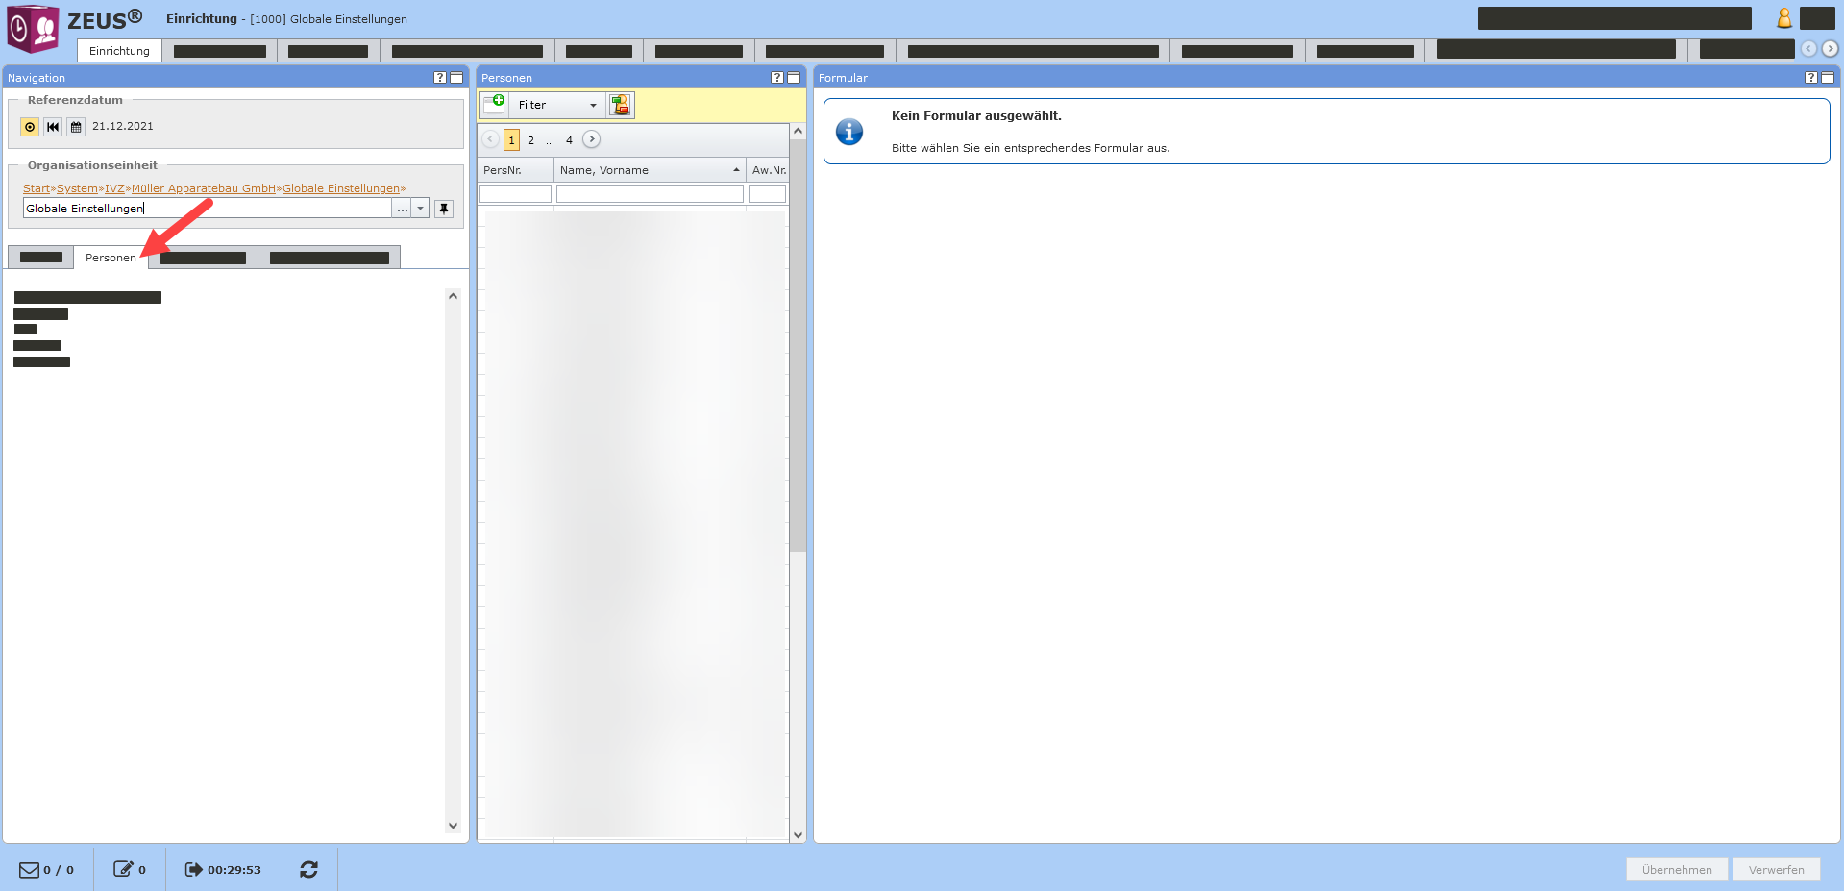Go to page 2 of persons list
The height and width of the screenshot is (891, 1844).
click(x=530, y=140)
